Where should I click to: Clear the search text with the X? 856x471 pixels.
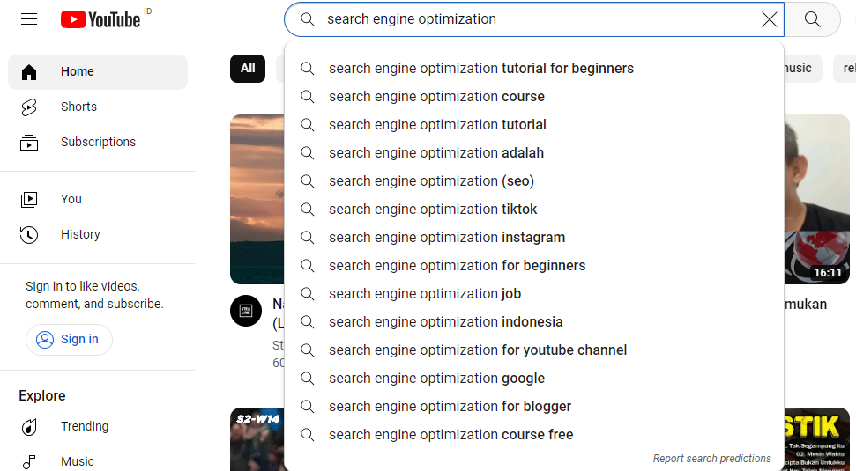tap(770, 19)
